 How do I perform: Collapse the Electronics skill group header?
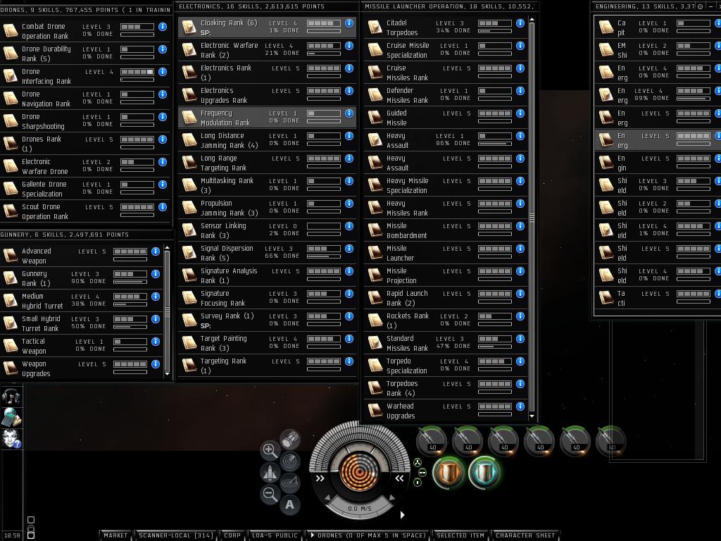pyautogui.click(x=267, y=6)
